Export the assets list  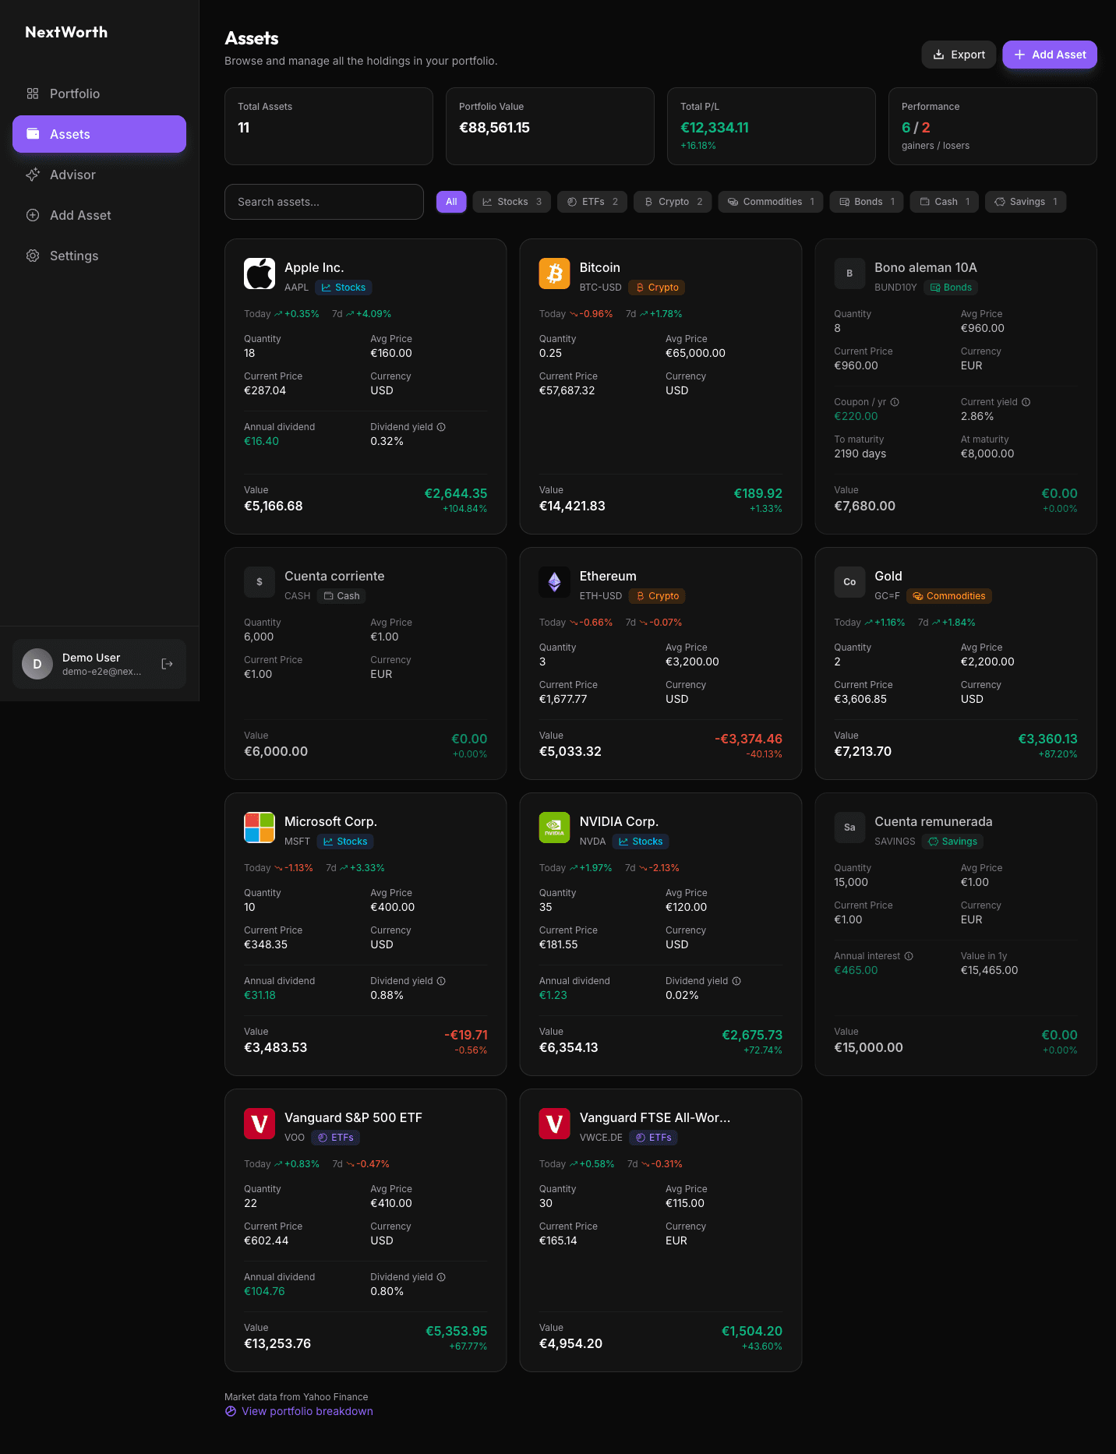coord(959,55)
